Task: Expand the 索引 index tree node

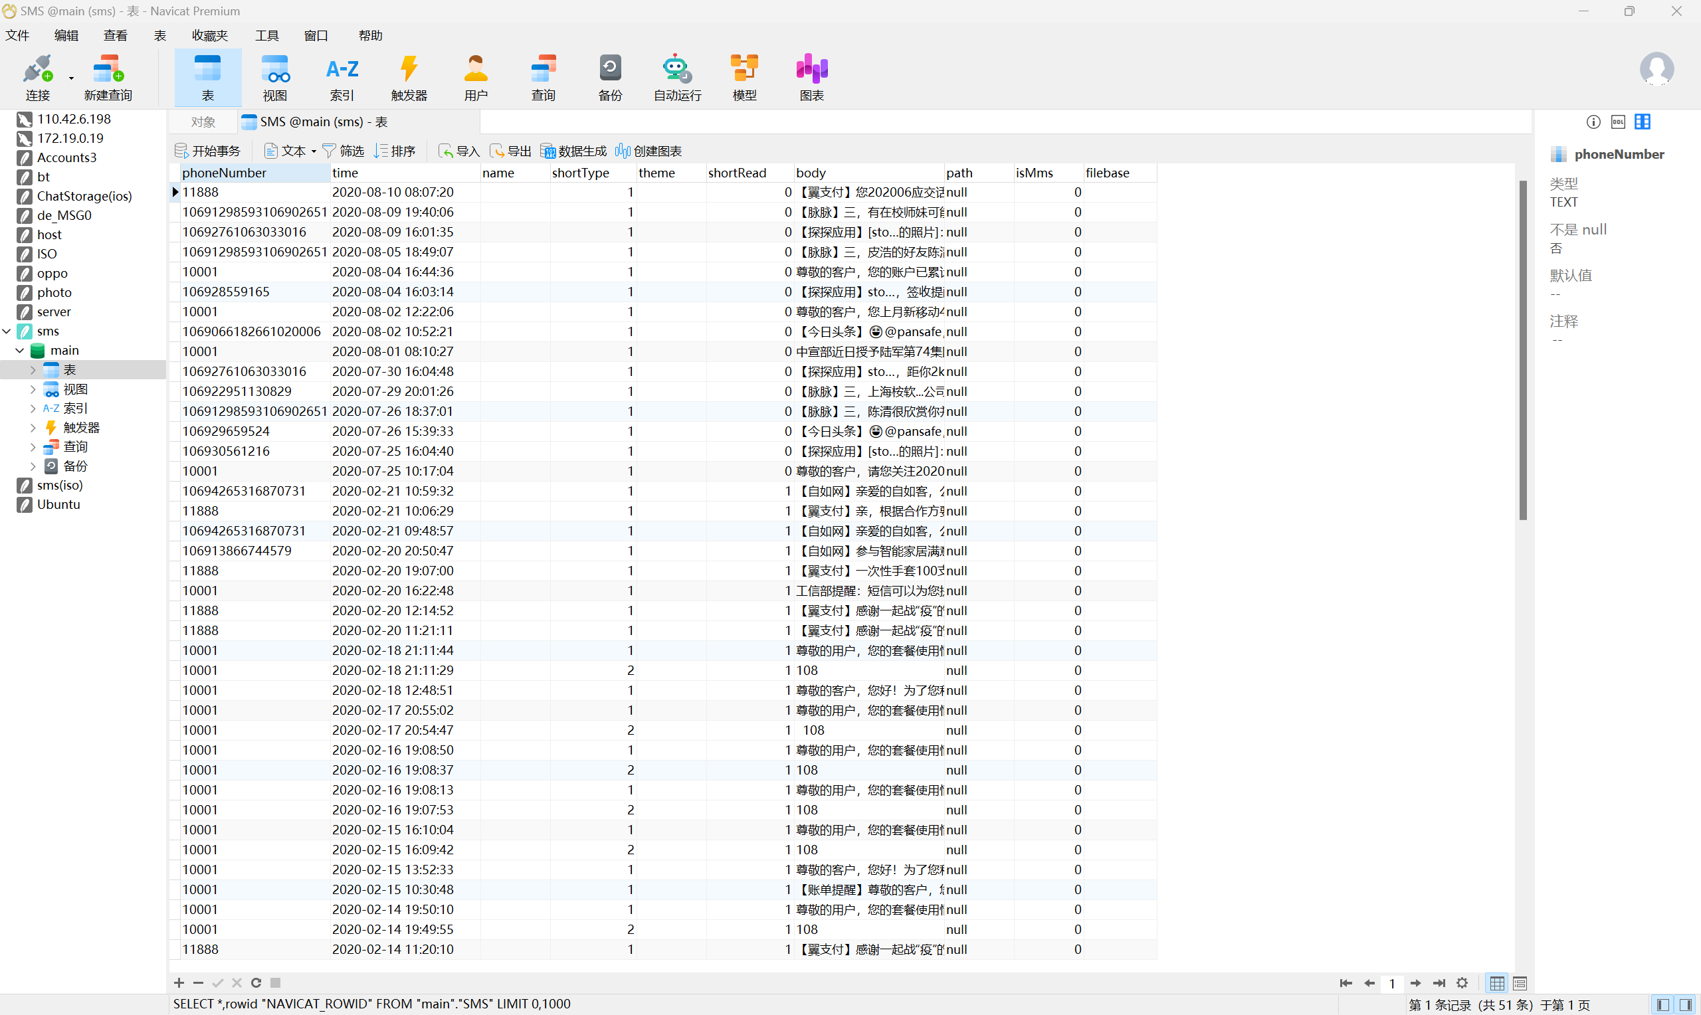Action: tap(33, 409)
